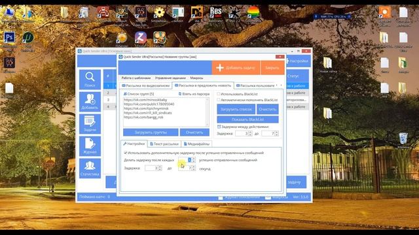Open the Медиафайлы sub-tab
The image size is (419, 235).
(x=196, y=144)
